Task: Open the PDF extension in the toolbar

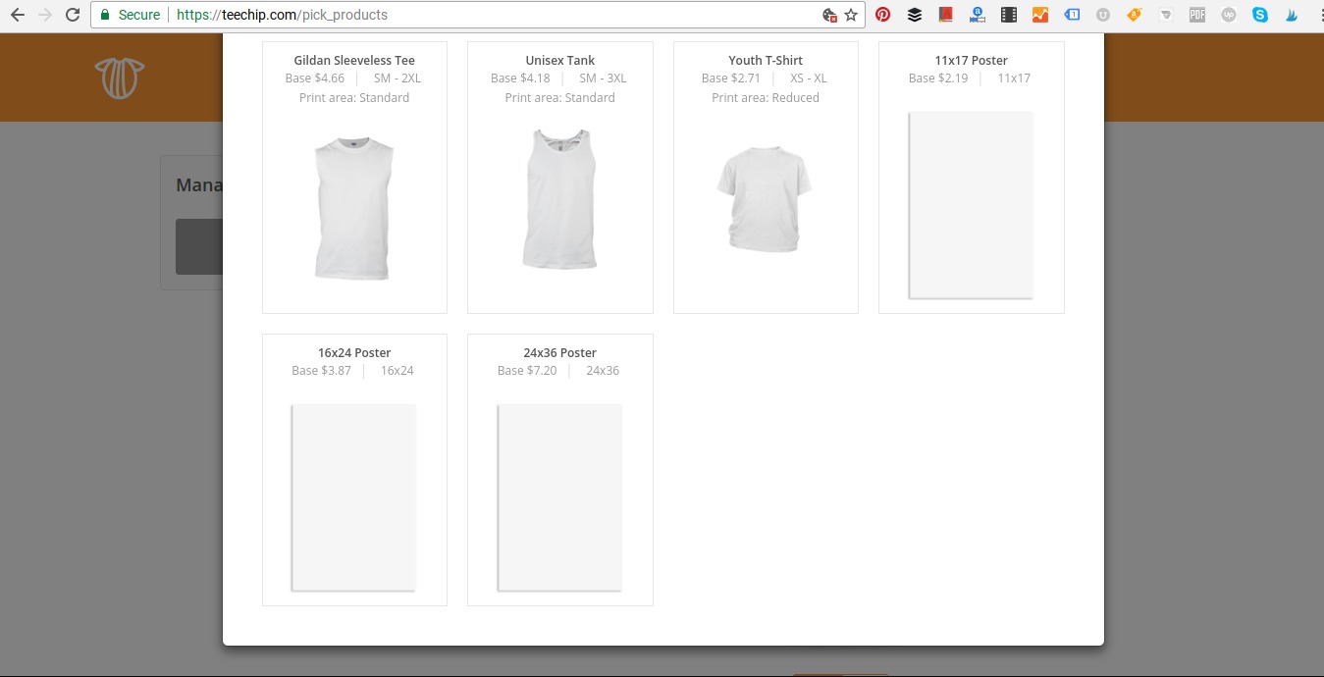Action: click(1196, 15)
